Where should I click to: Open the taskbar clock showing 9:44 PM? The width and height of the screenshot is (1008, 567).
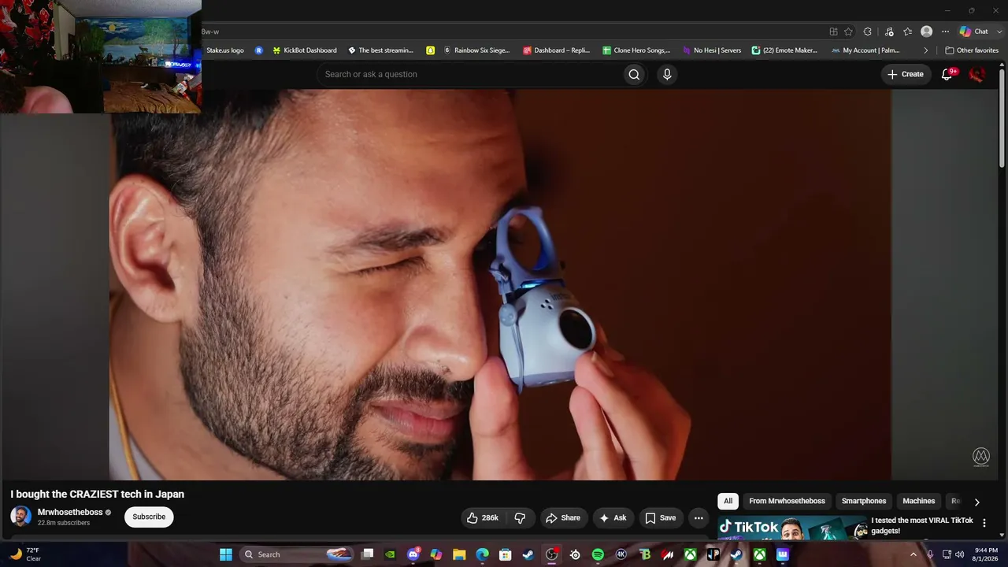(x=986, y=554)
